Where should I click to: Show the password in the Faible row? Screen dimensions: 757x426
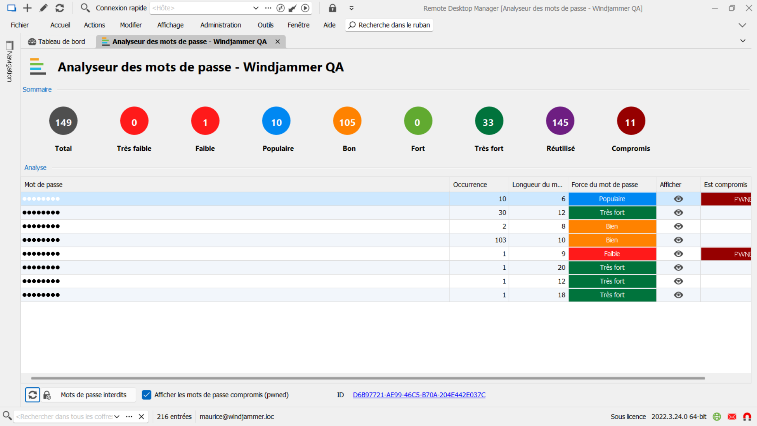coord(678,254)
